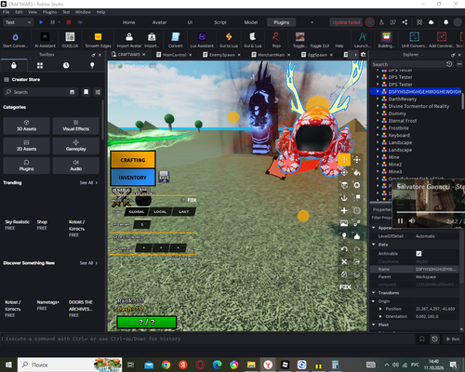Screen dimensions: 465x372
Task: Click the Explorer Search field
Action: point(408,64)
